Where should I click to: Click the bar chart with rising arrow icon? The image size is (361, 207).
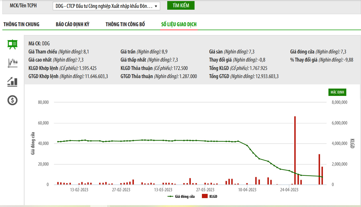coord(12,82)
